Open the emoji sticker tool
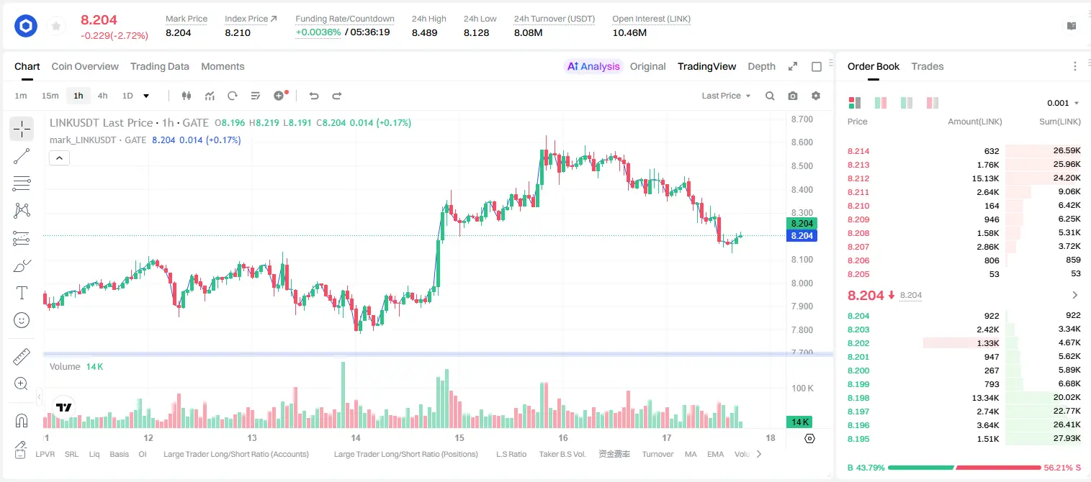 tap(22, 320)
